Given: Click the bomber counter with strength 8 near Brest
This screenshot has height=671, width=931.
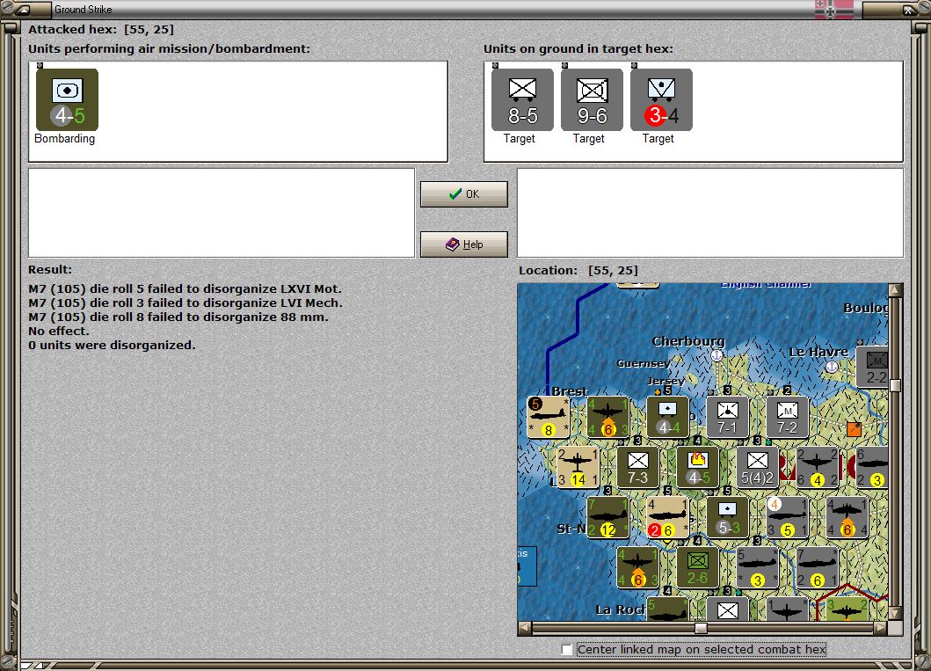Looking at the screenshot, I should point(549,417).
